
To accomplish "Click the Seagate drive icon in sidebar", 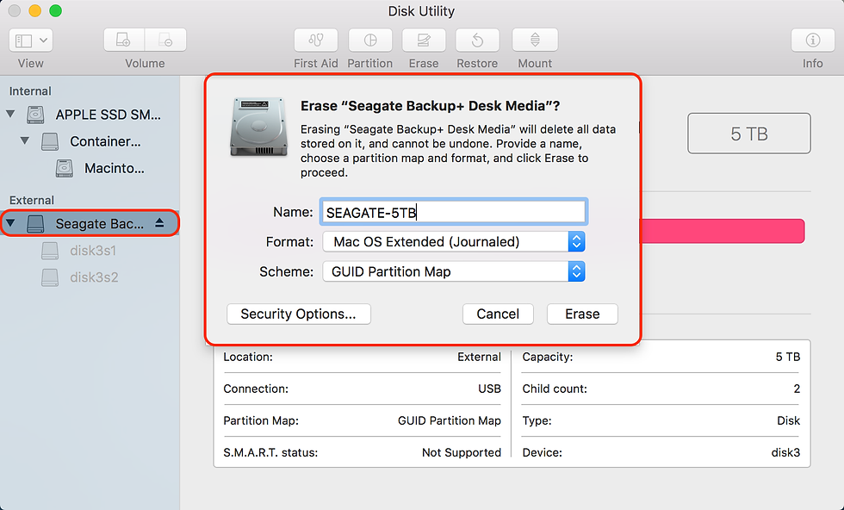I will pyautogui.click(x=35, y=223).
